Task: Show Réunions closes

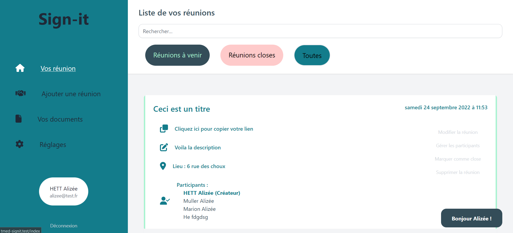Action: coord(252,55)
